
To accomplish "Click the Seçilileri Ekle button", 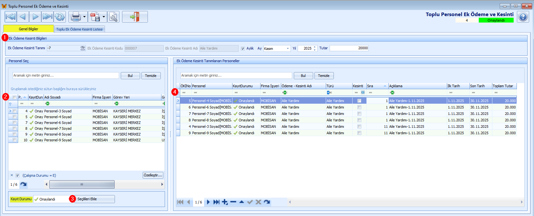I will point(94,199).
